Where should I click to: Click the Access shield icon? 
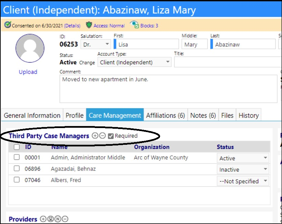[89, 25]
